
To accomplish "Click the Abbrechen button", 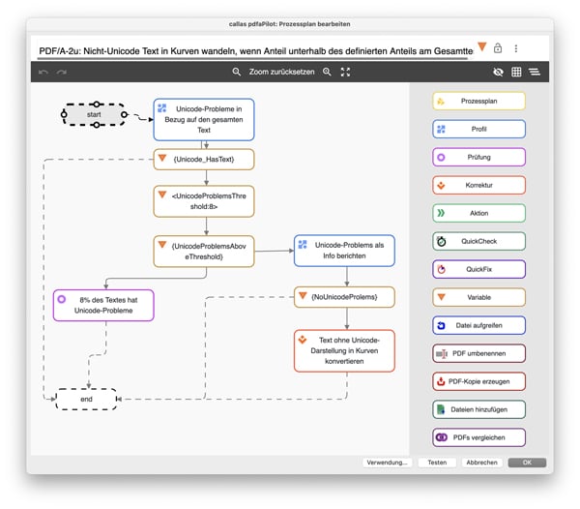I will click(482, 463).
